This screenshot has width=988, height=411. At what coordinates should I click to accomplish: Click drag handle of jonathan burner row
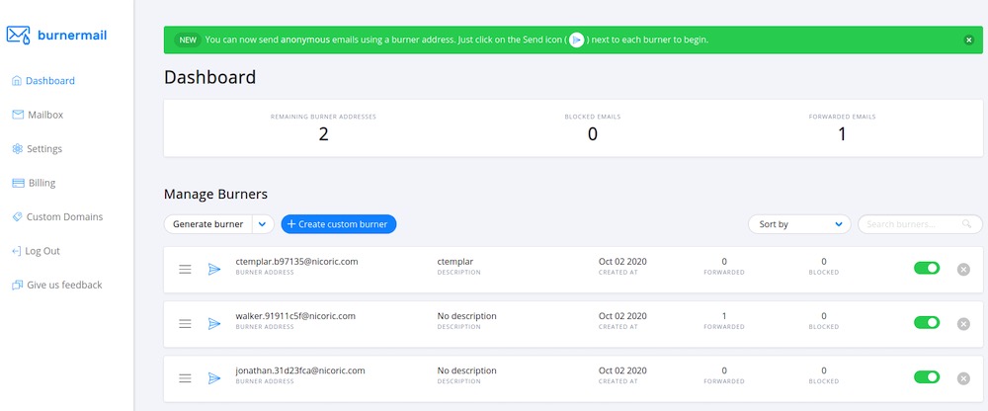point(186,378)
